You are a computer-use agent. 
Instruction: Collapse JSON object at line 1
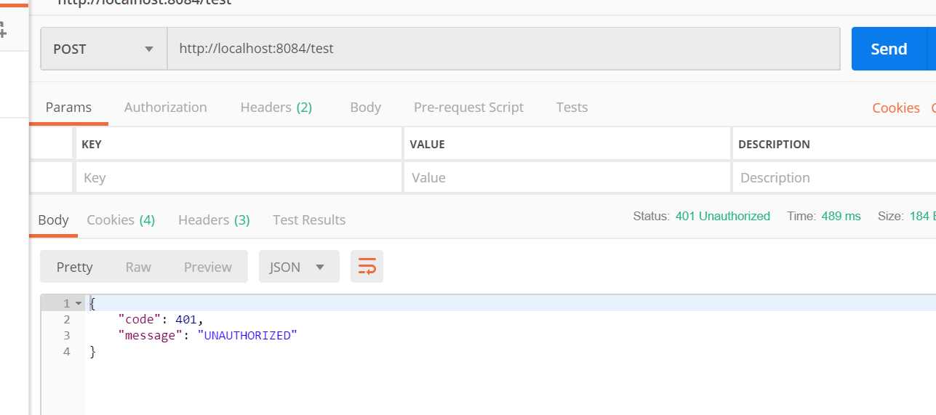pyautogui.click(x=79, y=303)
